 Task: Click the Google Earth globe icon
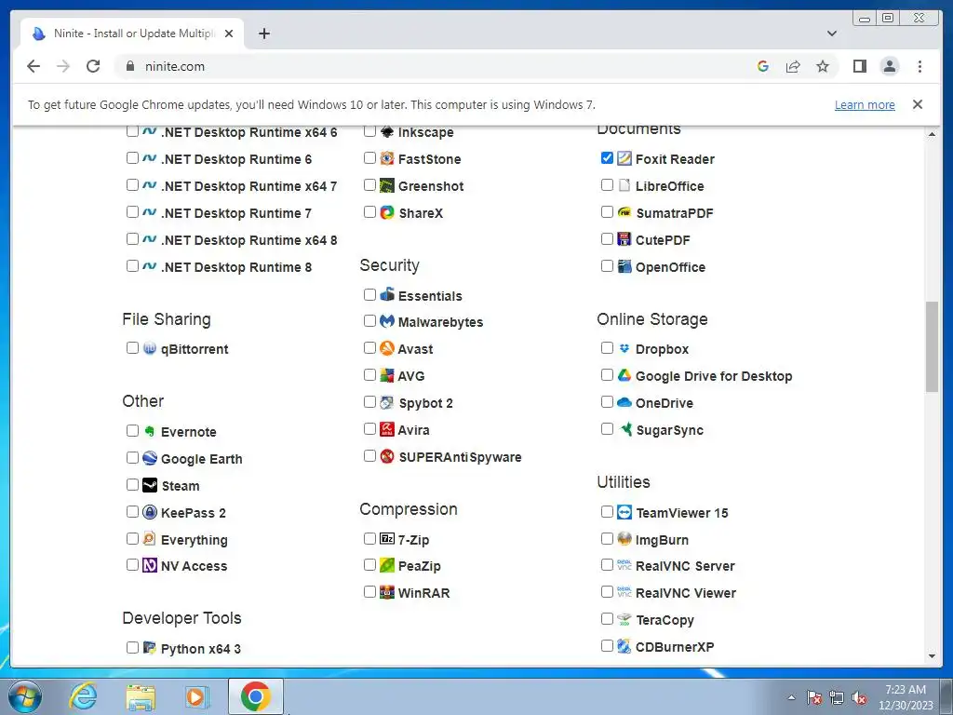[x=150, y=458]
